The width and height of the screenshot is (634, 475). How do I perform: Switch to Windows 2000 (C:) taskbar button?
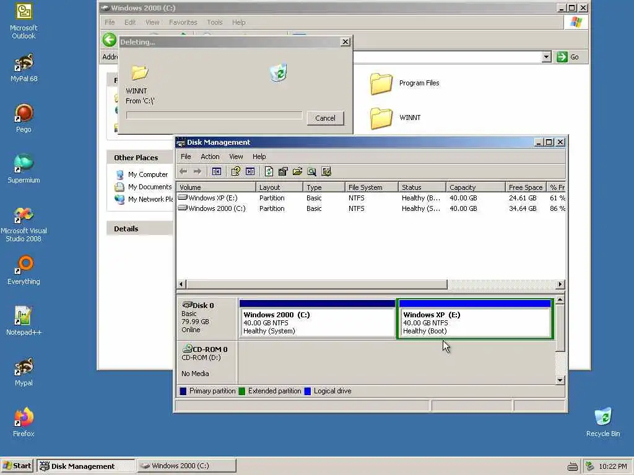point(186,466)
